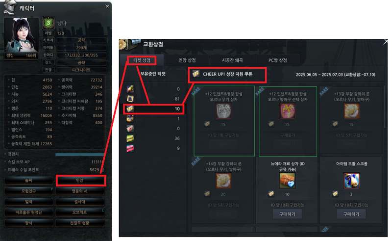Buy the 뉴에라 재료 상자 with 구매하기

[x=287, y=214]
